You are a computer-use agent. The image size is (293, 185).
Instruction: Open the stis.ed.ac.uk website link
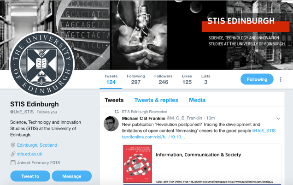[x=29, y=154]
